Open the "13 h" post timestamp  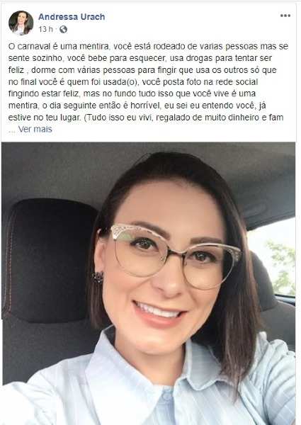pyautogui.click(x=45, y=29)
